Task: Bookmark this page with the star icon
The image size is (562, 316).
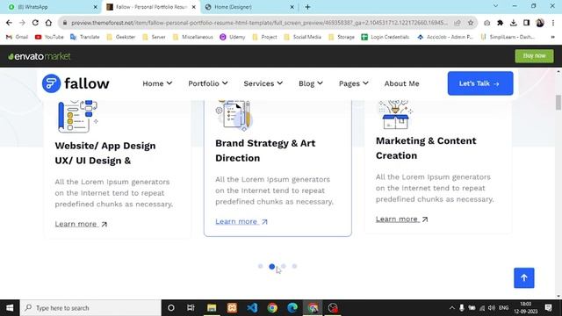Action: [471, 23]
